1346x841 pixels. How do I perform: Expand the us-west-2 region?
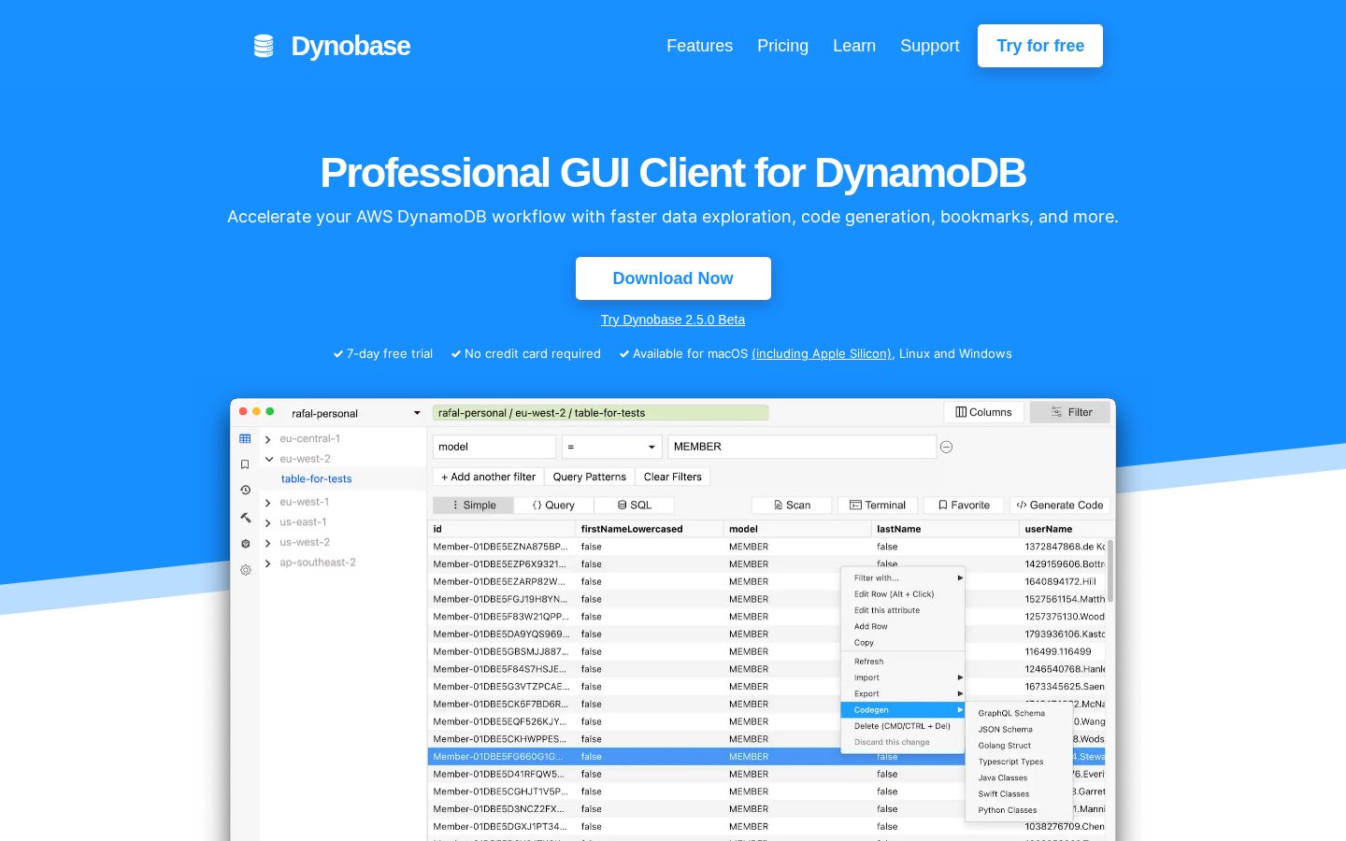pos(268,543)
